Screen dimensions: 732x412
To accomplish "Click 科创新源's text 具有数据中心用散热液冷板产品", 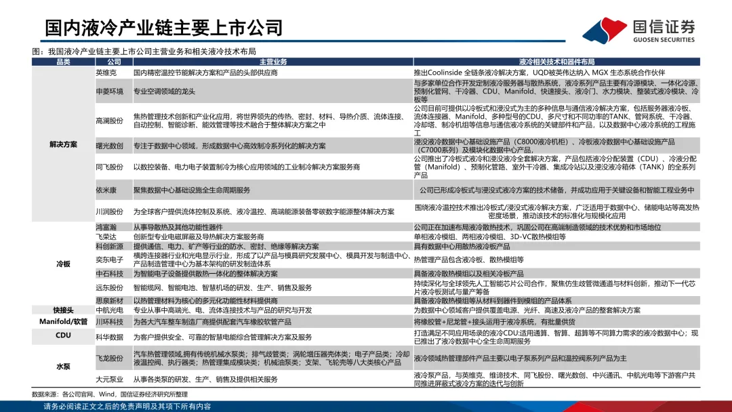I will click(462, 247).
